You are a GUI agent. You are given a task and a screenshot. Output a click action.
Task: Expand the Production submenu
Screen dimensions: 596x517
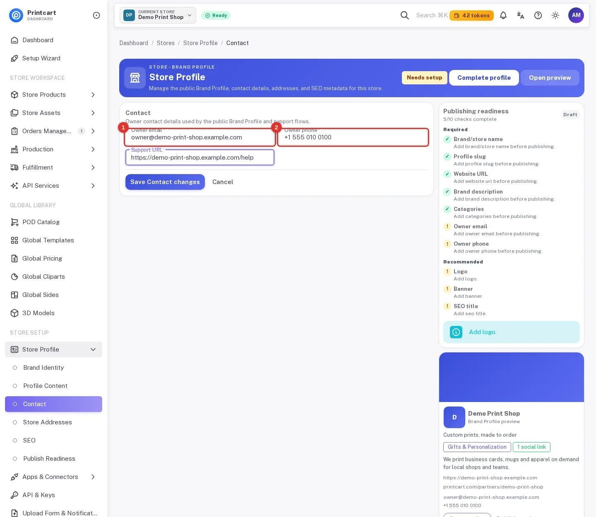(x=93, y=149)
